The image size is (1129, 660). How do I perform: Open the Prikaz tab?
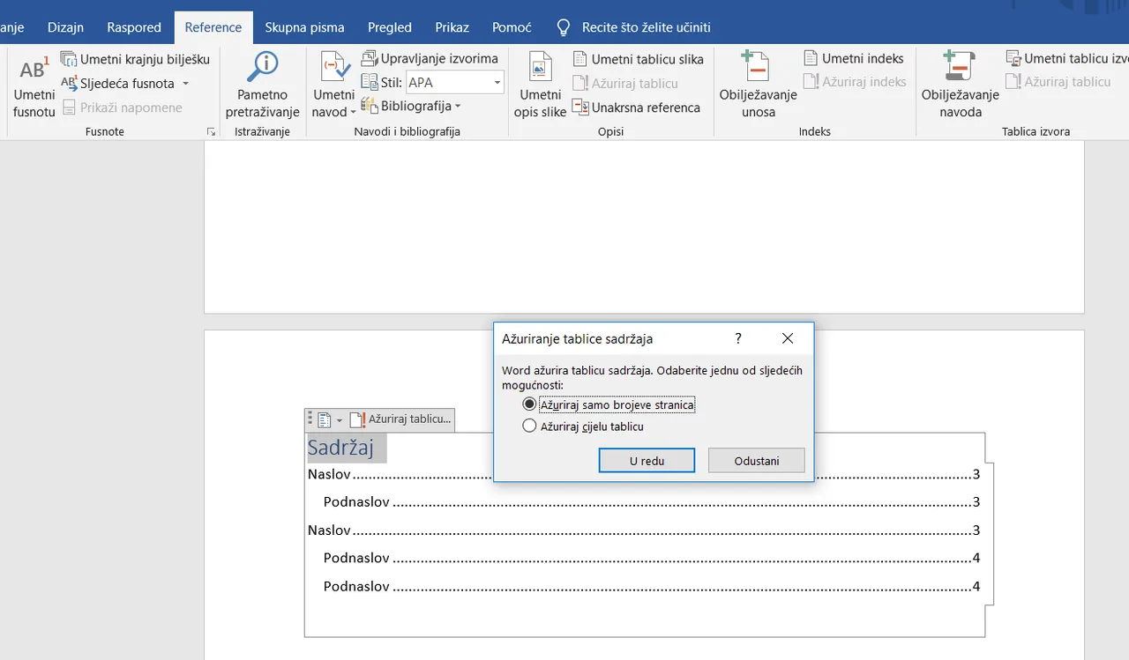pos(452,27)
